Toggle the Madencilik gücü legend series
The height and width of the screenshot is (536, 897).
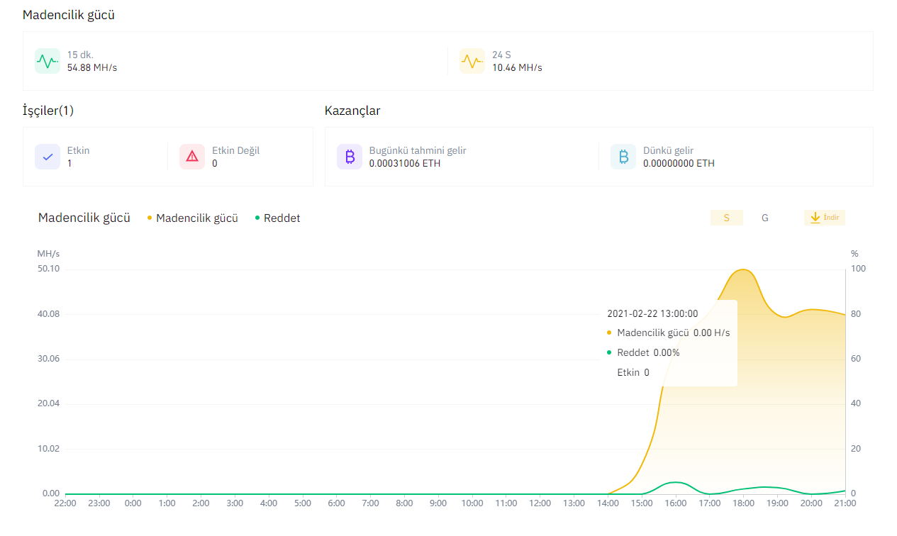pyautogui.click(x=196, y=218)
